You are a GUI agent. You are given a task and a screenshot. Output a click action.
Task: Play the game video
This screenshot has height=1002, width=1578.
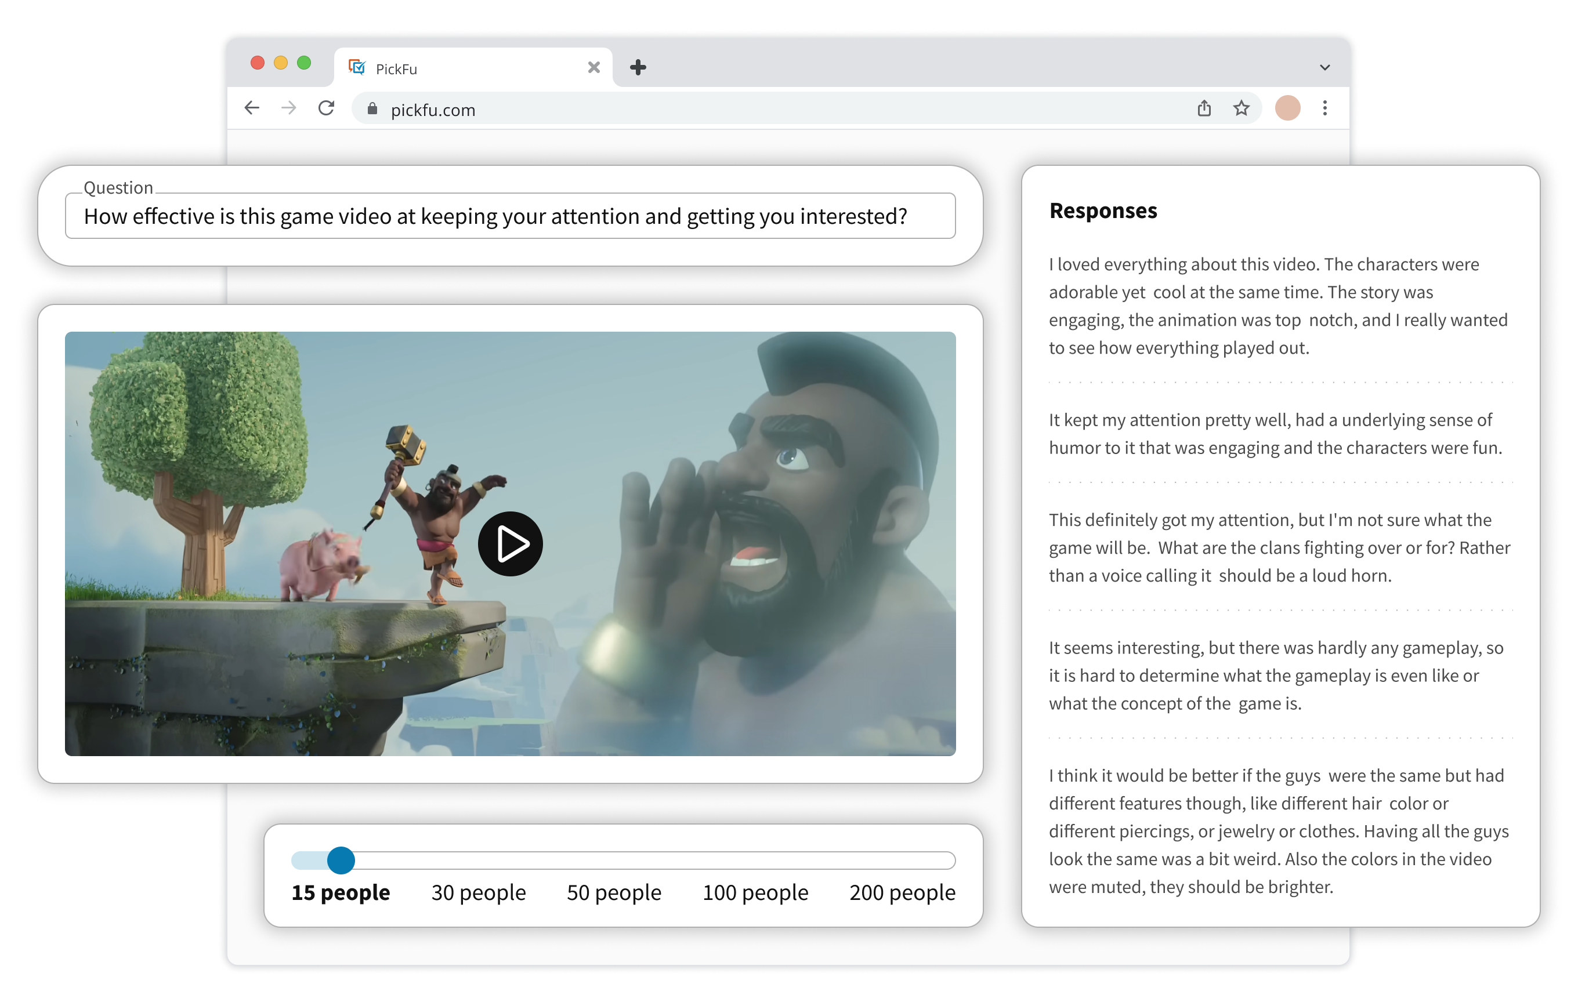510,543
